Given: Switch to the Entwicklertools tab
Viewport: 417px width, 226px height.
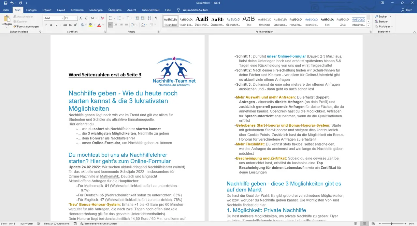Looking at the screenshot, I should [150, 10].
